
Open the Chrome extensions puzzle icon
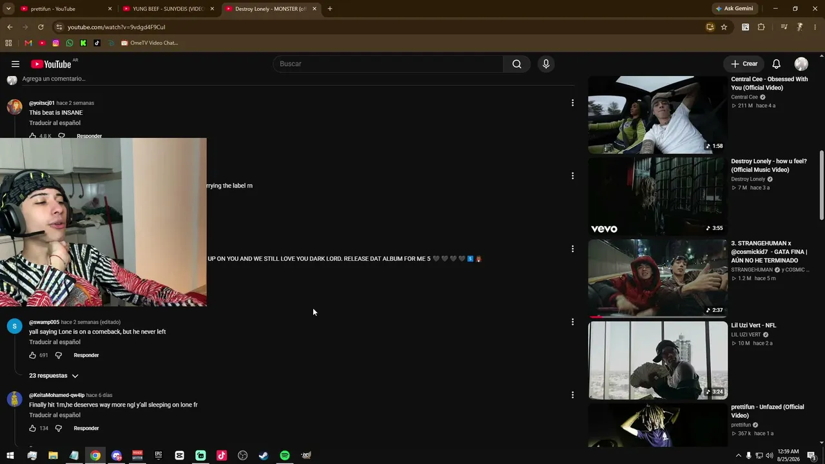tap(761, 27)
